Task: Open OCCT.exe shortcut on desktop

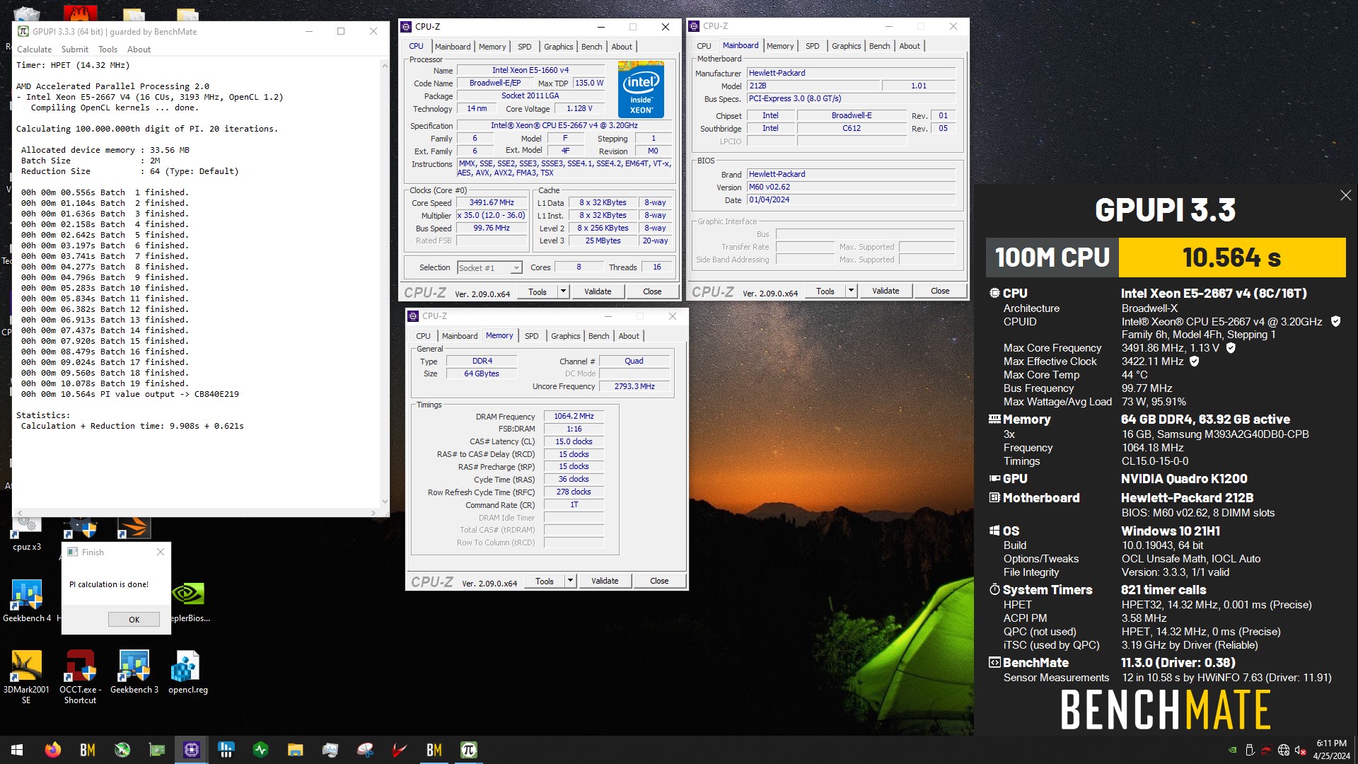Action: coord(80,676)
